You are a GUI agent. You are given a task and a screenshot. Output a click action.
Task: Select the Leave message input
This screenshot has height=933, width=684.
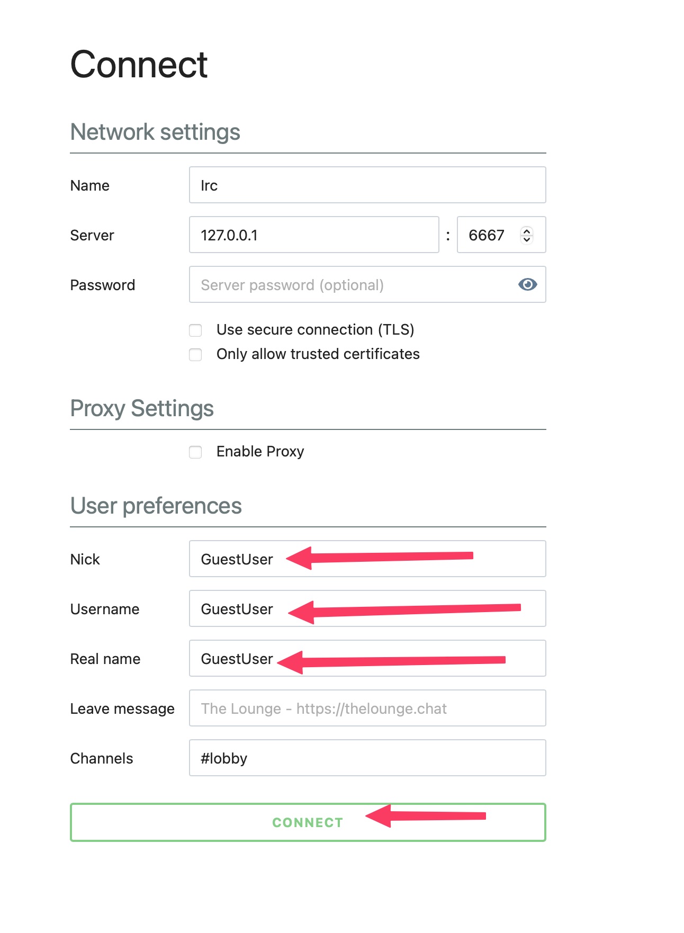tap(367, 708)
